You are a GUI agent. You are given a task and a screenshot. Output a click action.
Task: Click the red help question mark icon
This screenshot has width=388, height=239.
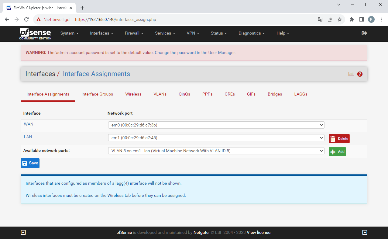pos(360,74)
